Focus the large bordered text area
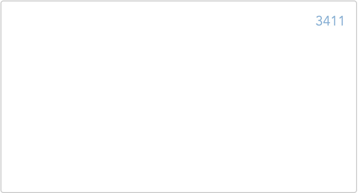358x193 pixels. pyautogui.click(x=179, y=97)
